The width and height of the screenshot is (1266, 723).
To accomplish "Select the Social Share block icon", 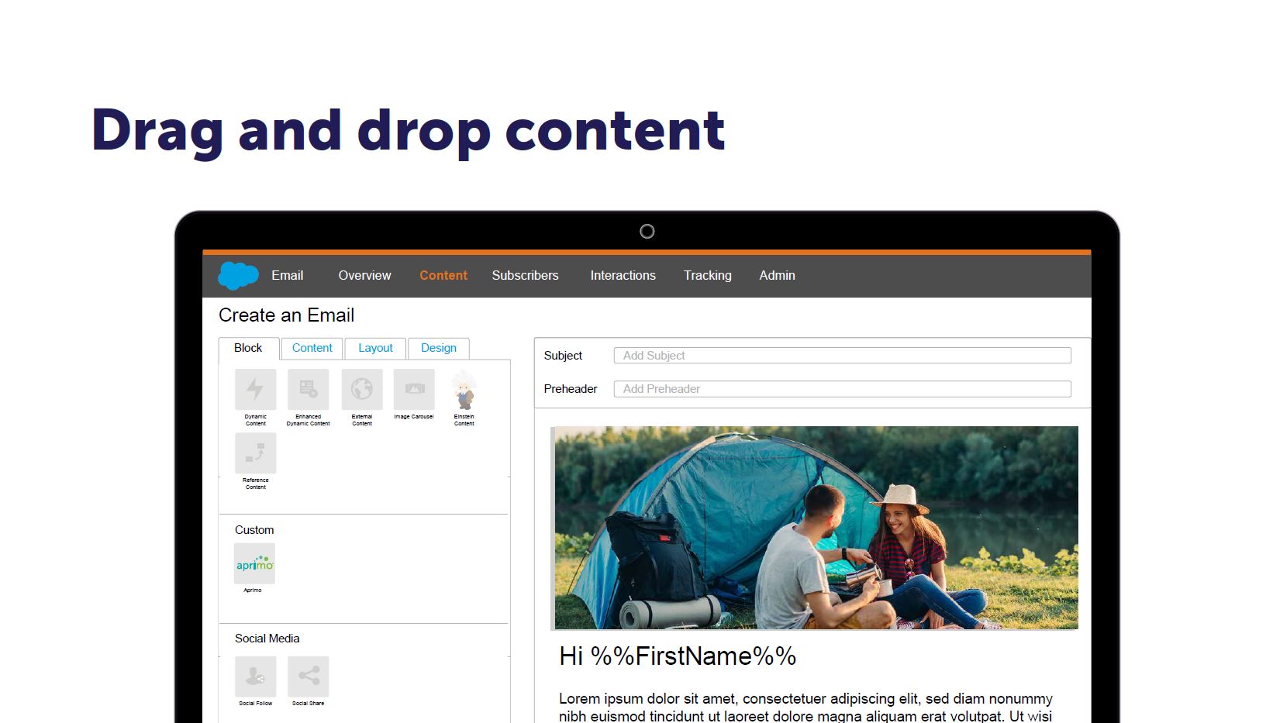I will (x=308, y=677).
